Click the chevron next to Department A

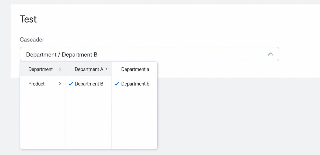coord(106,69)
